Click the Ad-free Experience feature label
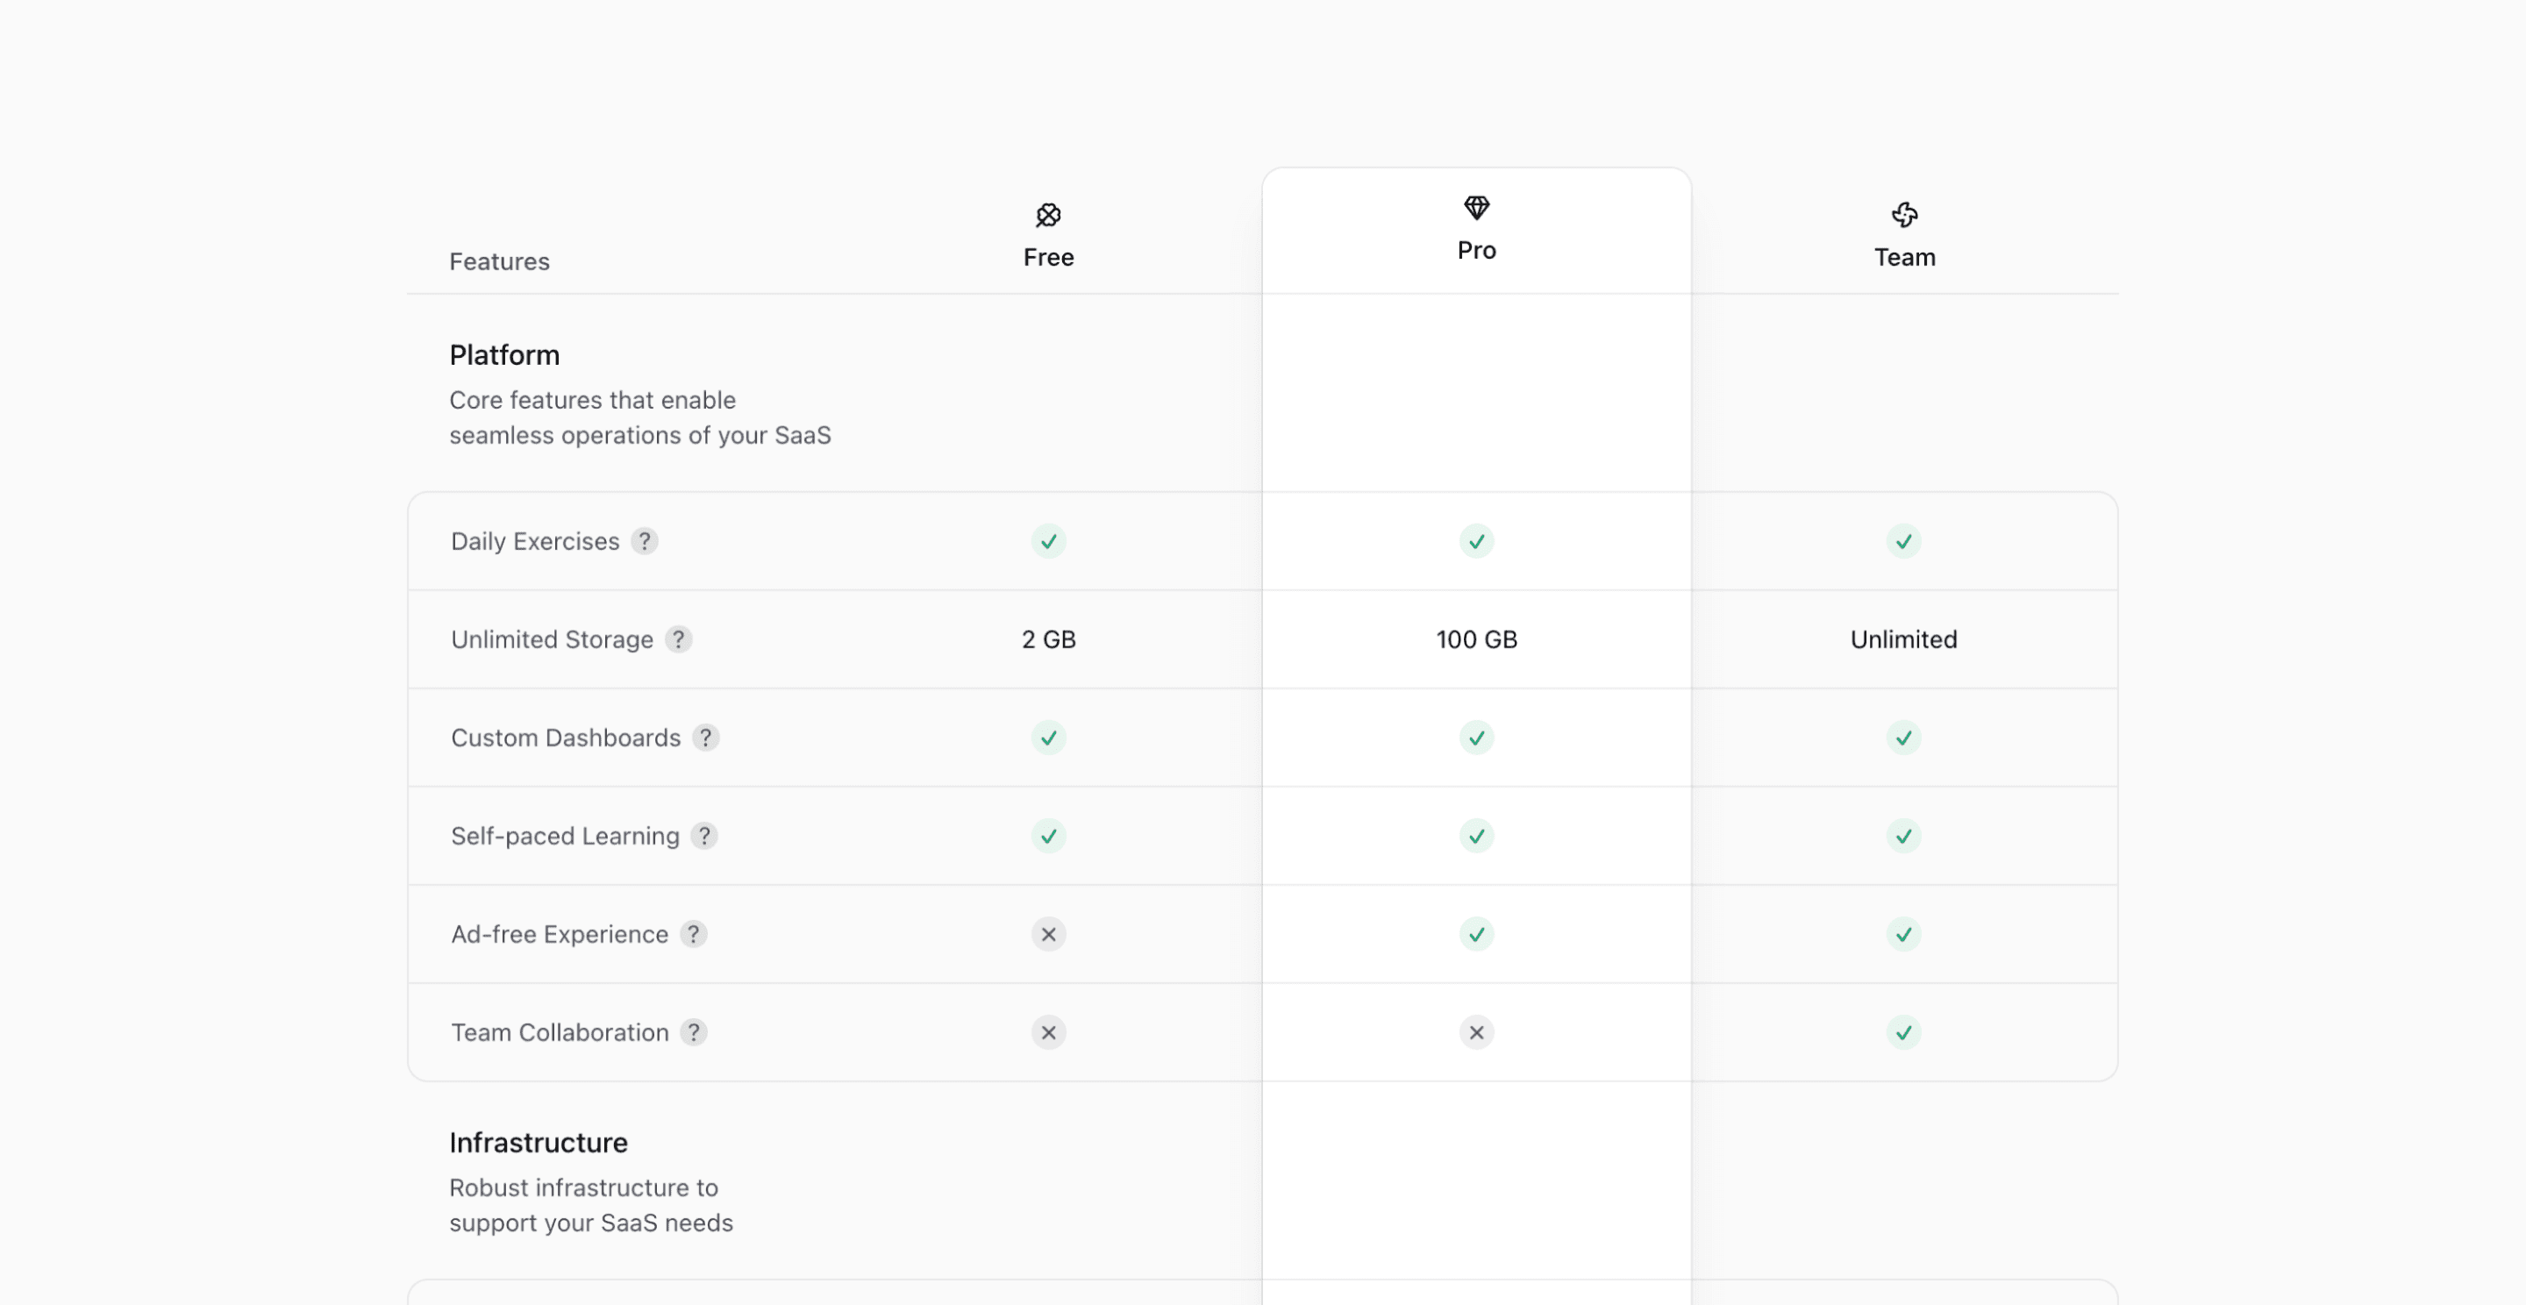 coord(559,934)
